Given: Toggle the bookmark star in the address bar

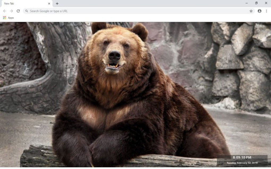Looking at the screenshot, I should pyautogui.click(x=250, y=11).
